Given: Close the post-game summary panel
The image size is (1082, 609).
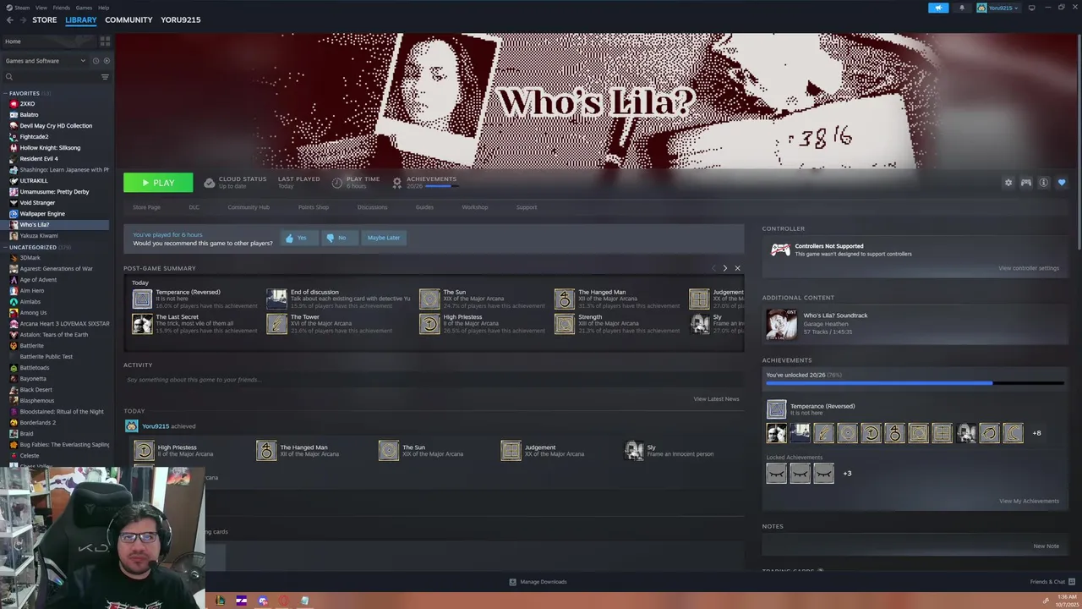Looking at the screenshot, I should click(x=737, y=268).
